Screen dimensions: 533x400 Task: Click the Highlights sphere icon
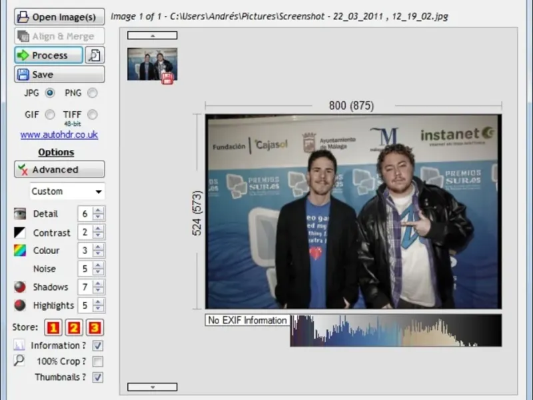20,305
